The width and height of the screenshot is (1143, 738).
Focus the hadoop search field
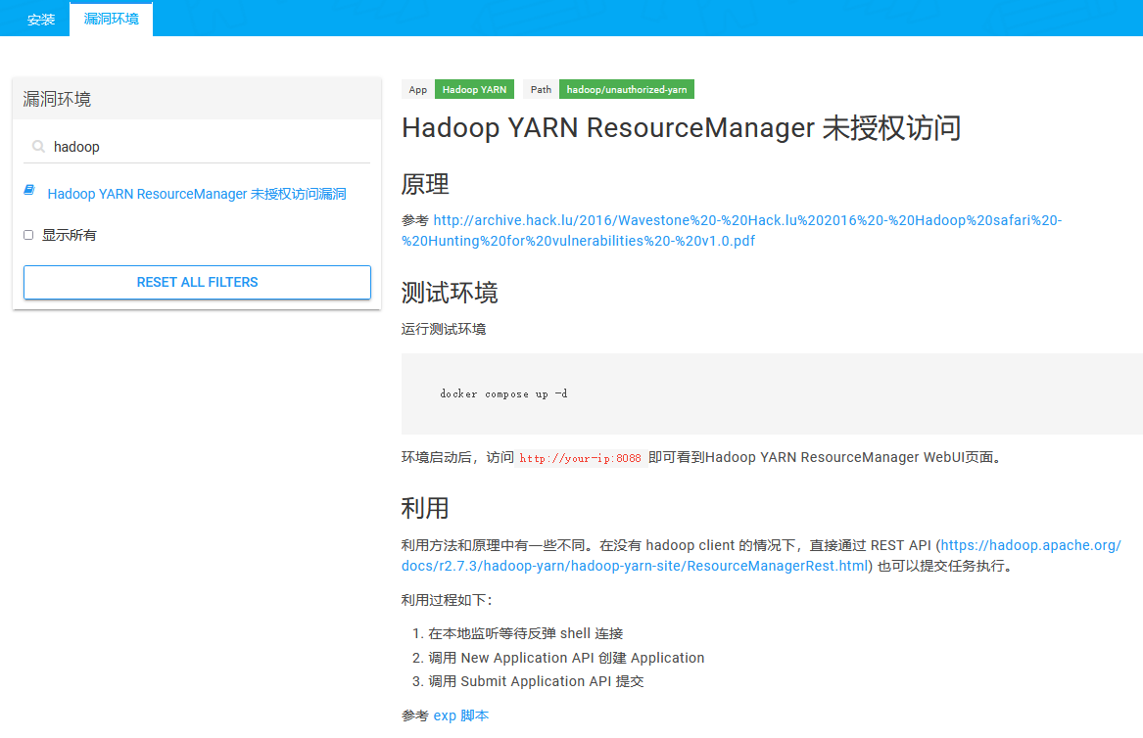pos(197,147)
